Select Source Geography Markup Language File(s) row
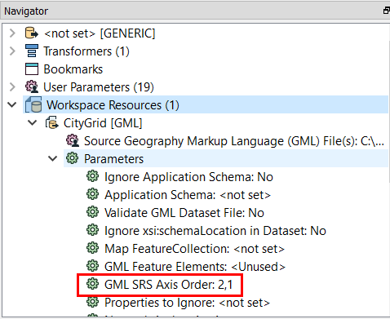The image size is (390, 319). pyautogui.click(x=234, y=141)
